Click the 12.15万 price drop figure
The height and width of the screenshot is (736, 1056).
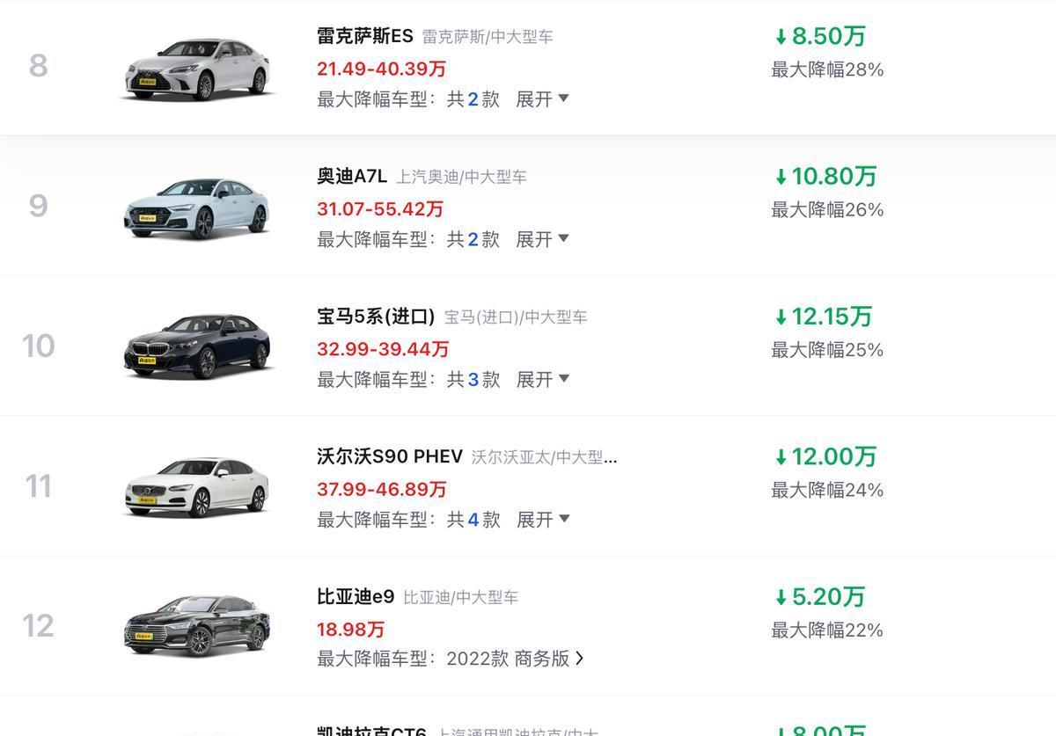coord(832,317)
